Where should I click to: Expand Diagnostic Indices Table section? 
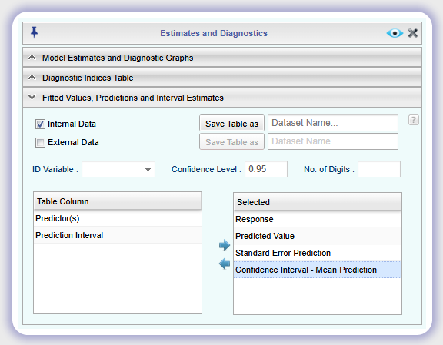222,78
